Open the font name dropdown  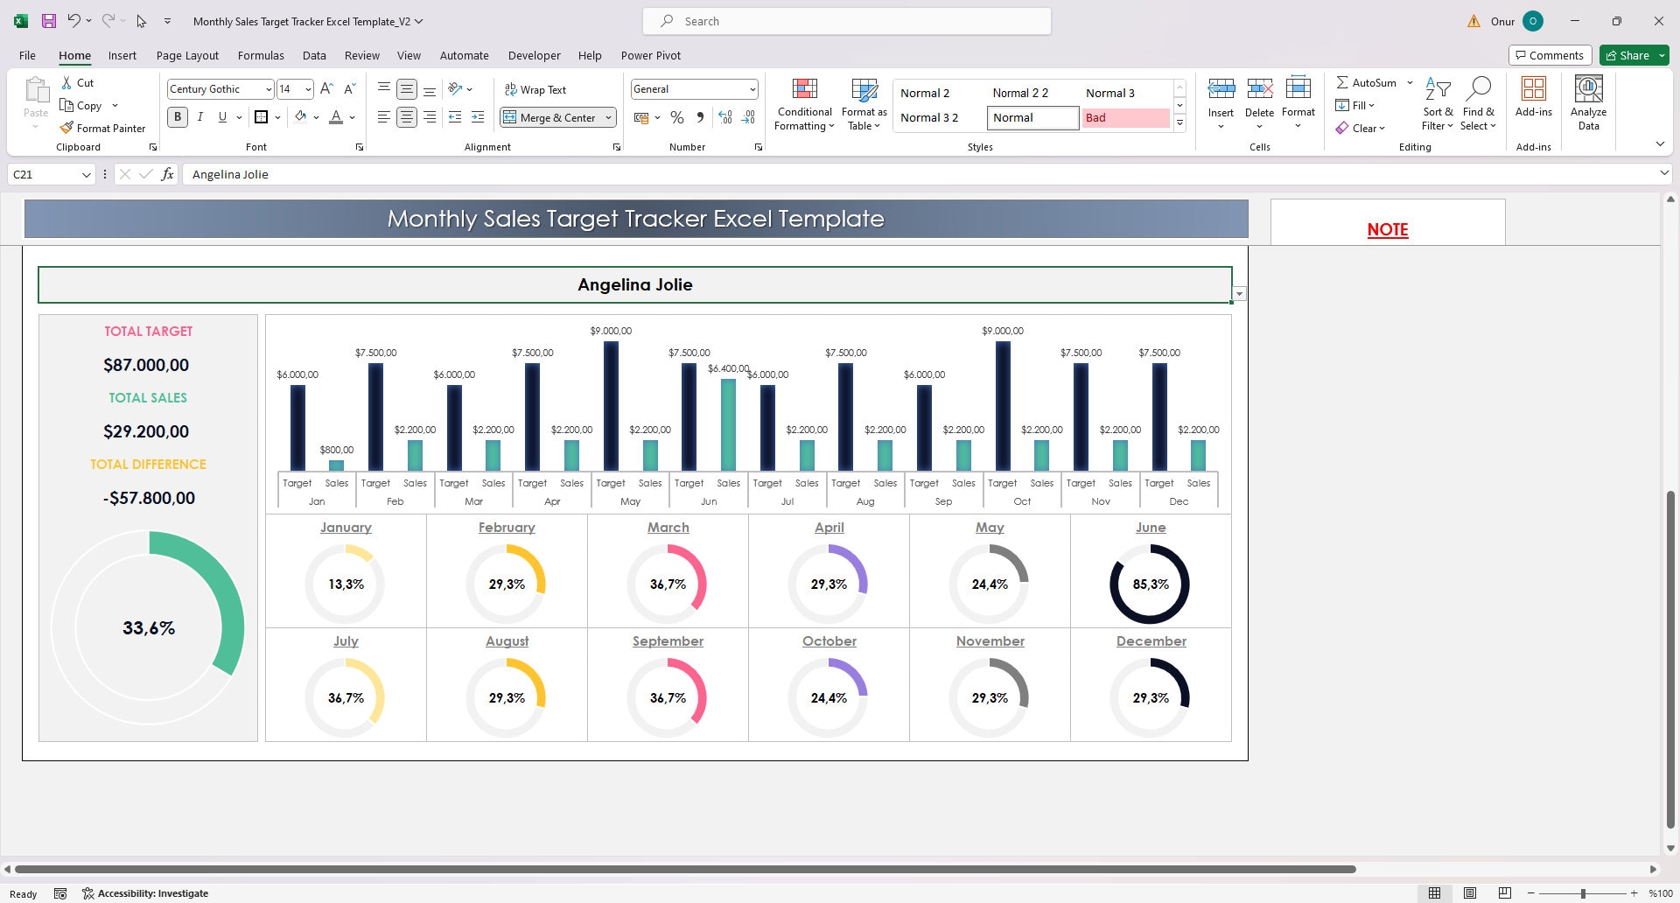(x=268, y=88)
